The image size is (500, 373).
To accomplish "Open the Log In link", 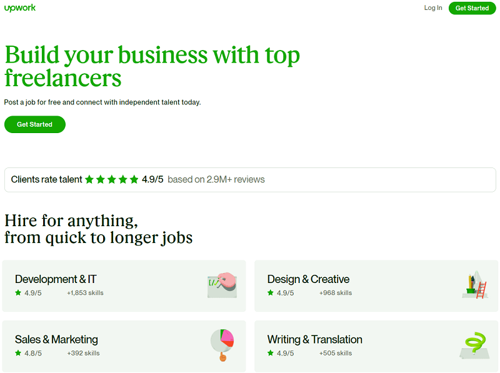I will point(433,8).
